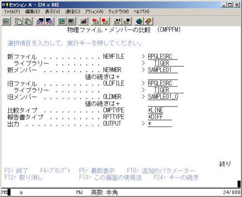Viewport: 242px width, 197px height.
Task: Click the start macro recording icon
Action: click(x=95, y=21)
